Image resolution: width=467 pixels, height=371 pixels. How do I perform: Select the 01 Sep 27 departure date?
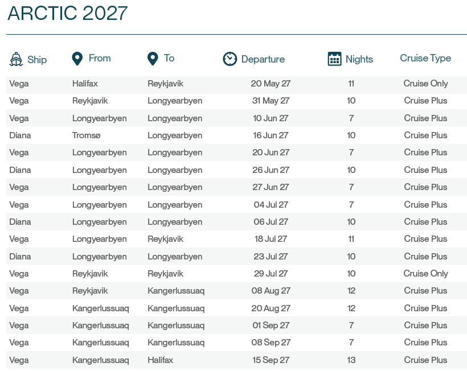pos(271,325)
